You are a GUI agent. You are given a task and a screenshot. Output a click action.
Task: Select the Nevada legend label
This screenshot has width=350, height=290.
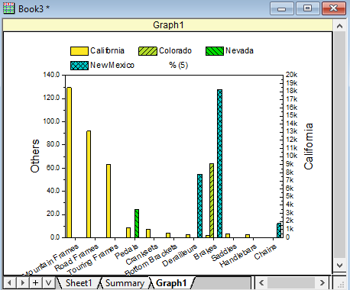click(239, 50)
